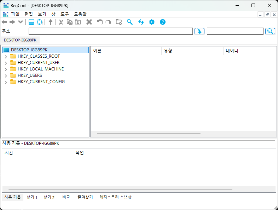Minimize the inner MDI child window

(260, 15)
